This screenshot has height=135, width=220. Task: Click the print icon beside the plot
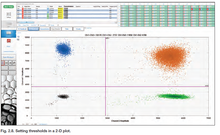coord(18,40)
